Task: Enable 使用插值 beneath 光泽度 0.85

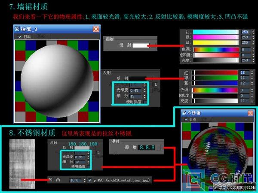Action: 89,166
